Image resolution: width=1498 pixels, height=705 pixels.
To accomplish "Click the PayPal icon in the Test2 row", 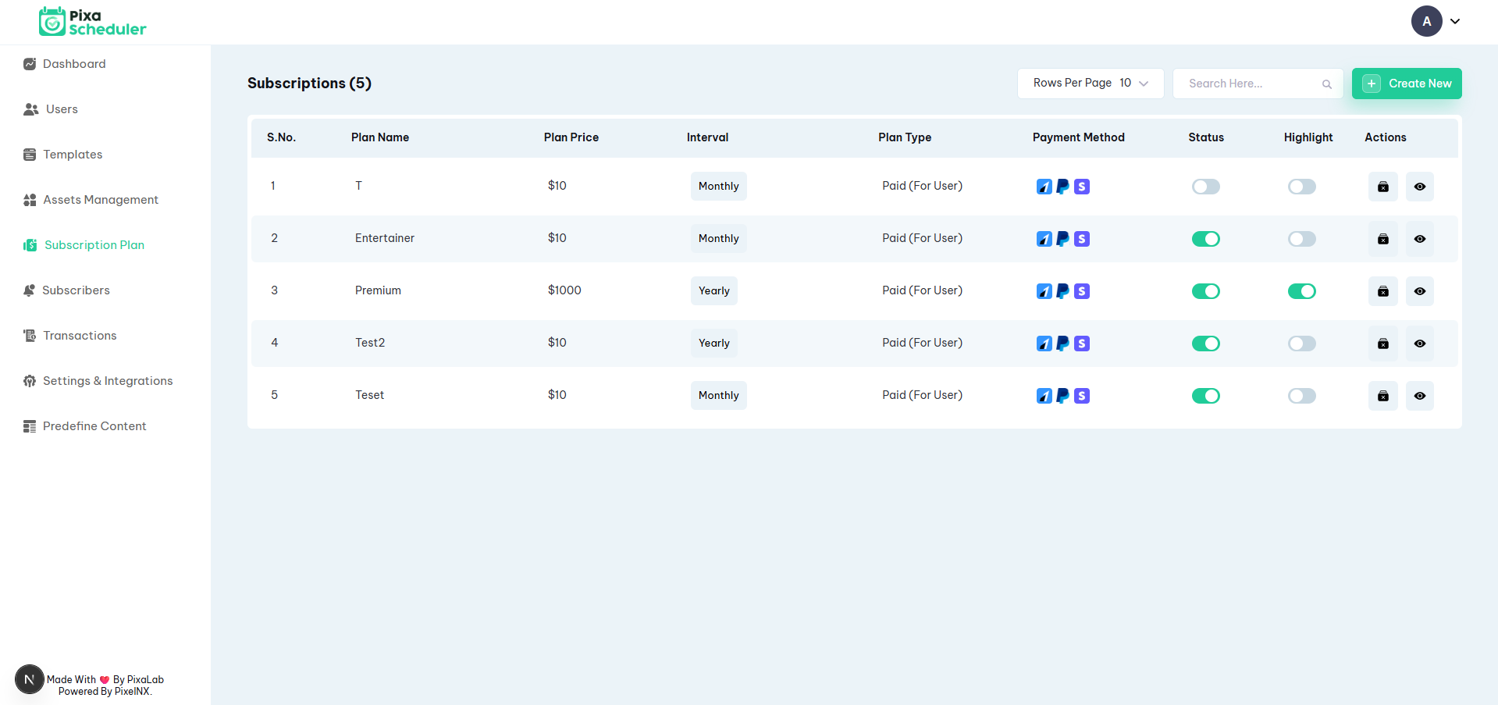I will [x=1062, y=344].
